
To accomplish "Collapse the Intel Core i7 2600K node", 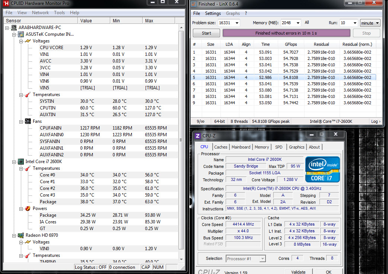I will point(14,162).
